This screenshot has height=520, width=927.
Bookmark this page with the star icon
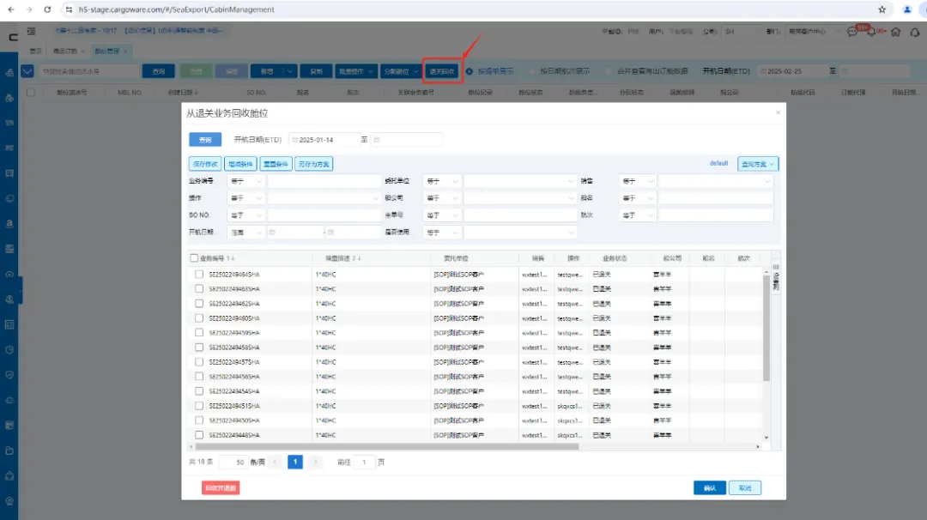click(x=882, y=9)
